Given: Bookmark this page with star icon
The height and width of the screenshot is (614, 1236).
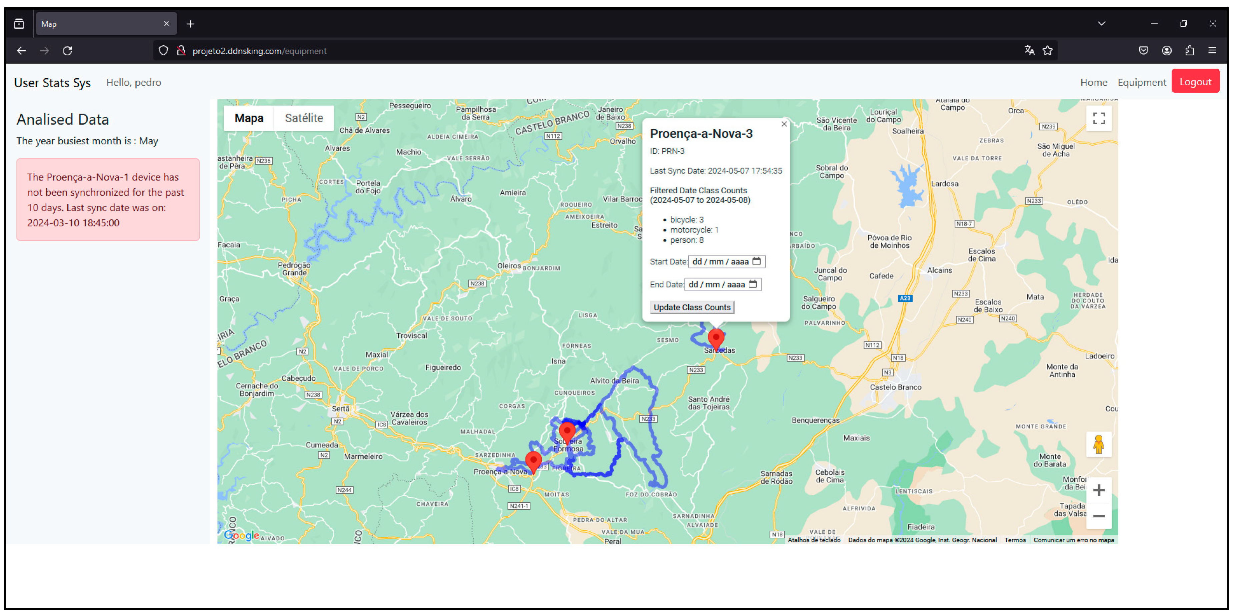Looking at the screenshot, I should coord(1047,50).
